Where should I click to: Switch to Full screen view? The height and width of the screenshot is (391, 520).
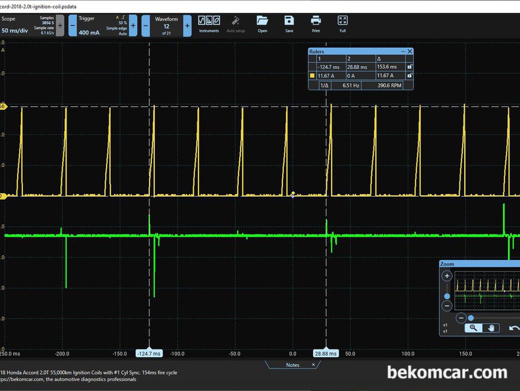(x=343, y=24)
